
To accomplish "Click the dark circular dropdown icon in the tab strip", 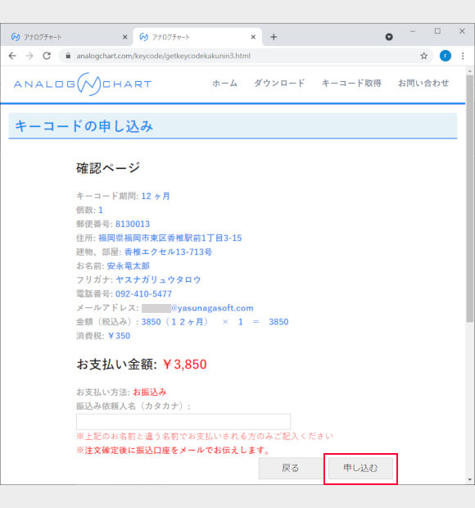I will click(x=389, y=37).
